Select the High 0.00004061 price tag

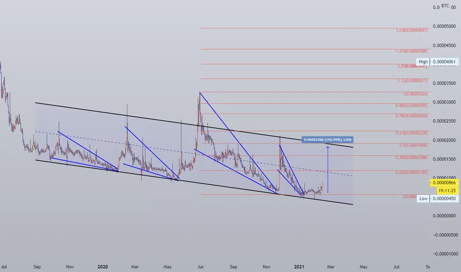[x=437, y=62]
